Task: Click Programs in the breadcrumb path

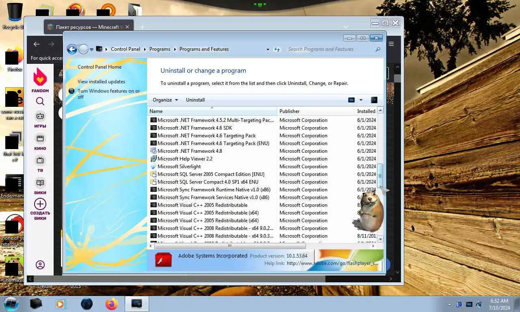Action: [x=160, y=49]
